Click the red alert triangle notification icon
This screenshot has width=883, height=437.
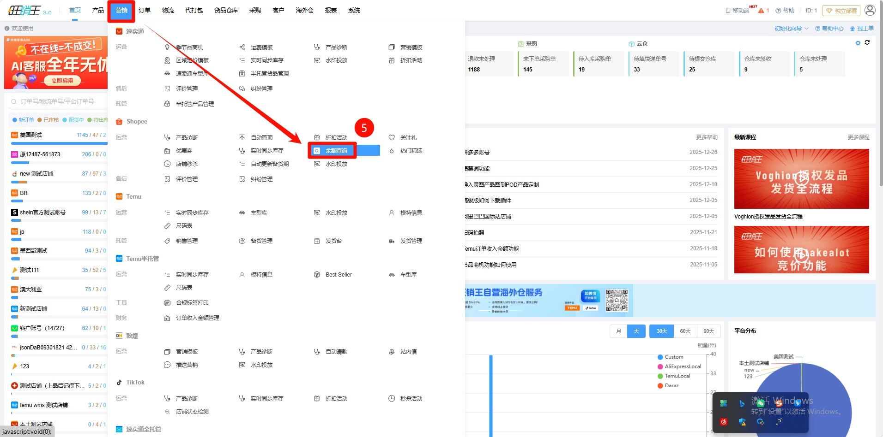tap(761, 11)
